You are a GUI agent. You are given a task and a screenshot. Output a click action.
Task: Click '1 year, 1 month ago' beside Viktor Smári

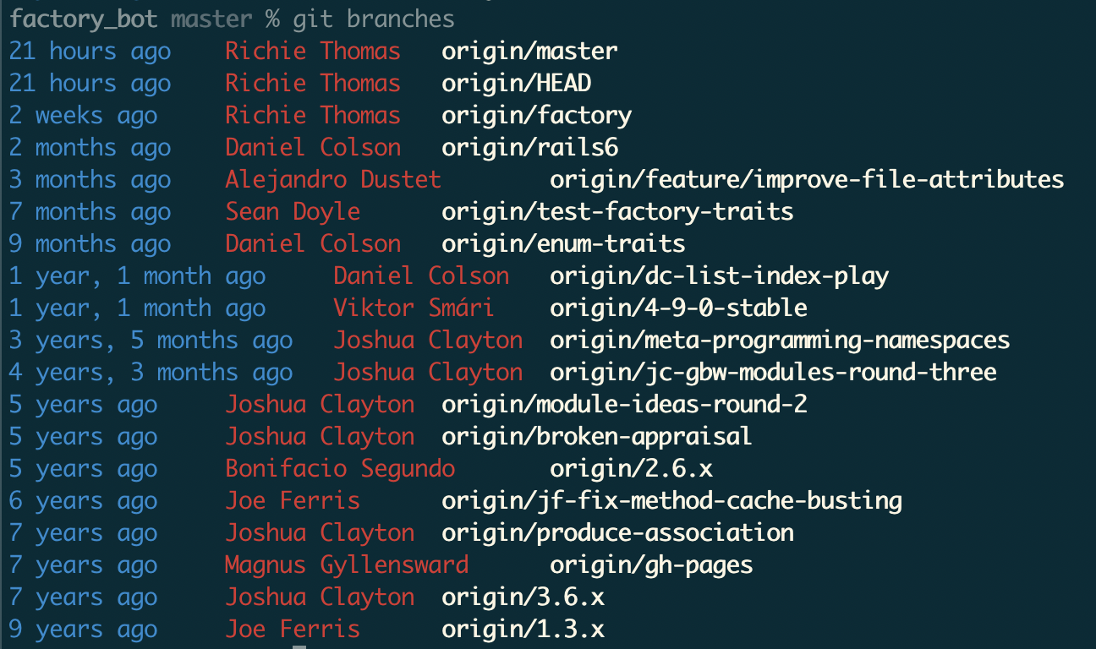137,308
